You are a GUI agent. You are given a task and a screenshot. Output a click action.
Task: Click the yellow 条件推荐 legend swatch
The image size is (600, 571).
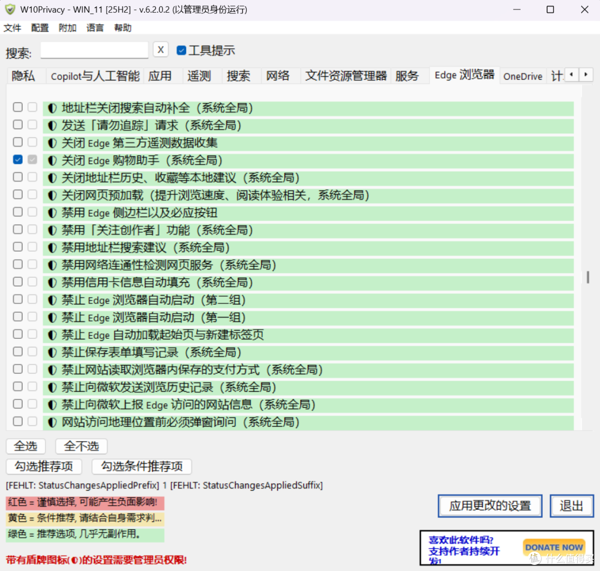point(85,518)
